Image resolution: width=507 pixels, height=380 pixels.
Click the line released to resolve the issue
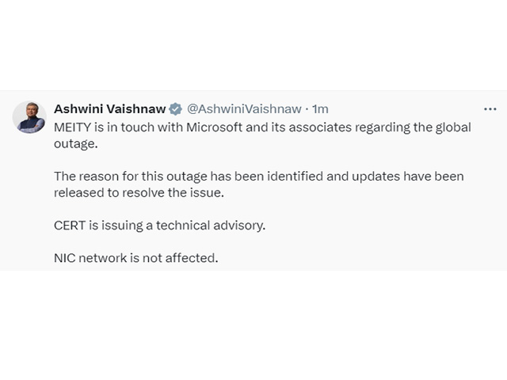pyautogui.click(x=139, y=192)
